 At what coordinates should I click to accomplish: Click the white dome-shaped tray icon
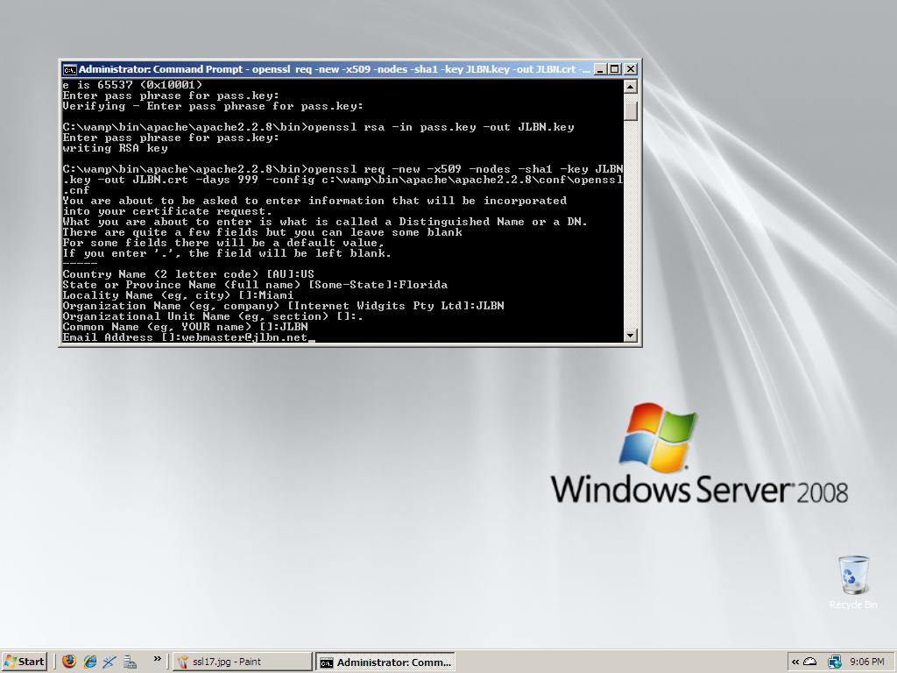[810, 662]
